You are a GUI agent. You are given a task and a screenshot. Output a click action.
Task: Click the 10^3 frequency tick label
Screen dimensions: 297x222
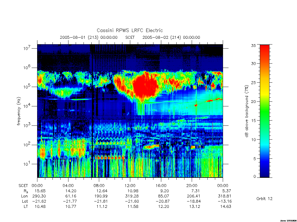click(27, 125)
